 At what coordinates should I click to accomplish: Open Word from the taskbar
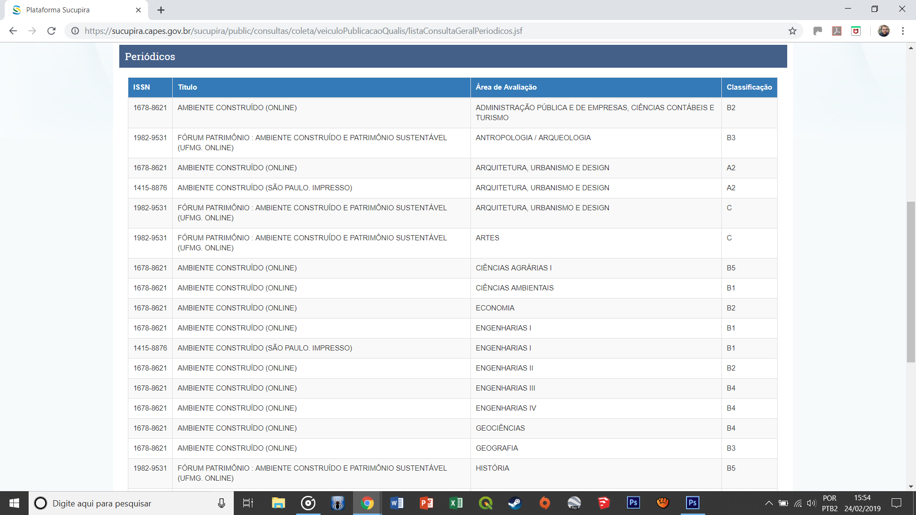coord(396,503)
